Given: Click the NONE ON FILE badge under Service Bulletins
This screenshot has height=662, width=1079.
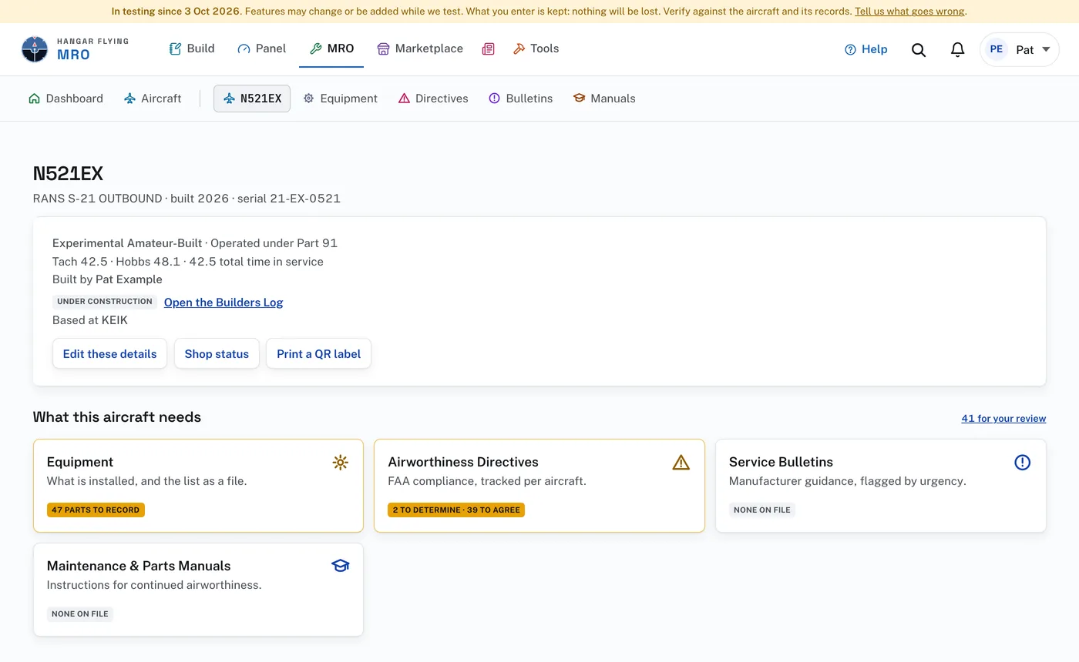Looking at the screenshot, I should click(762, 510).
